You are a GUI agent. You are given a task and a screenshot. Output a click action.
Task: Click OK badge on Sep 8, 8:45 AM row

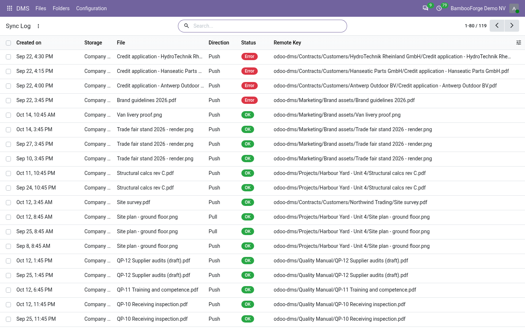pos(248,246)
